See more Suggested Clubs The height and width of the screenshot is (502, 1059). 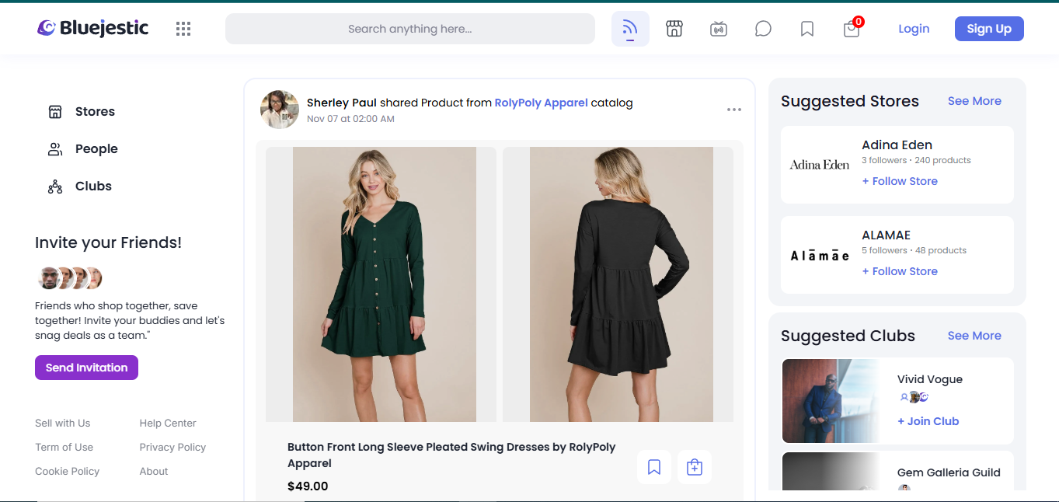pos(974,336)
